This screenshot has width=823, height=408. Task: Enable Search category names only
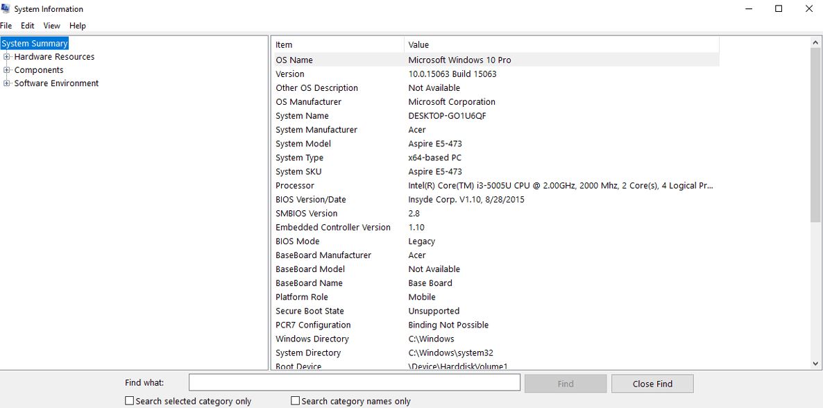coord(296,400)
